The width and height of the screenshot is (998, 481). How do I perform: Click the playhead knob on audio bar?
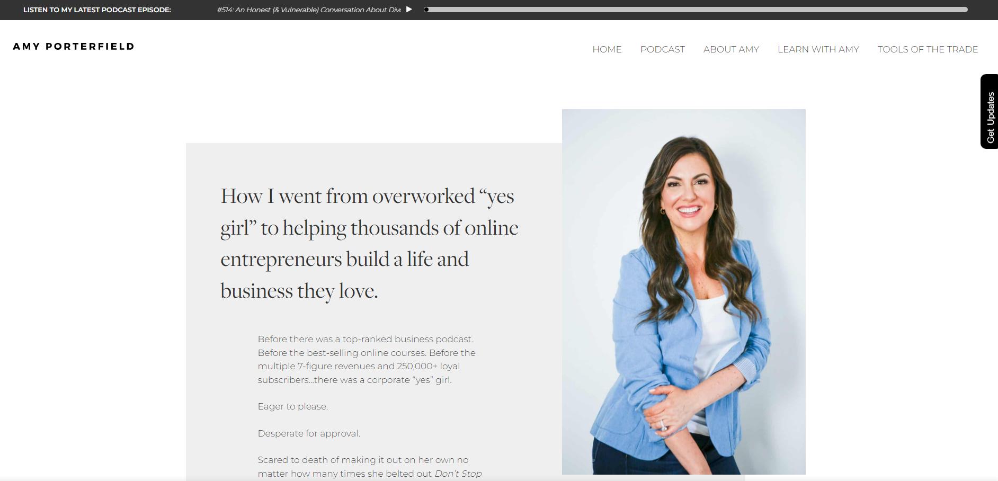click(426, 10)
